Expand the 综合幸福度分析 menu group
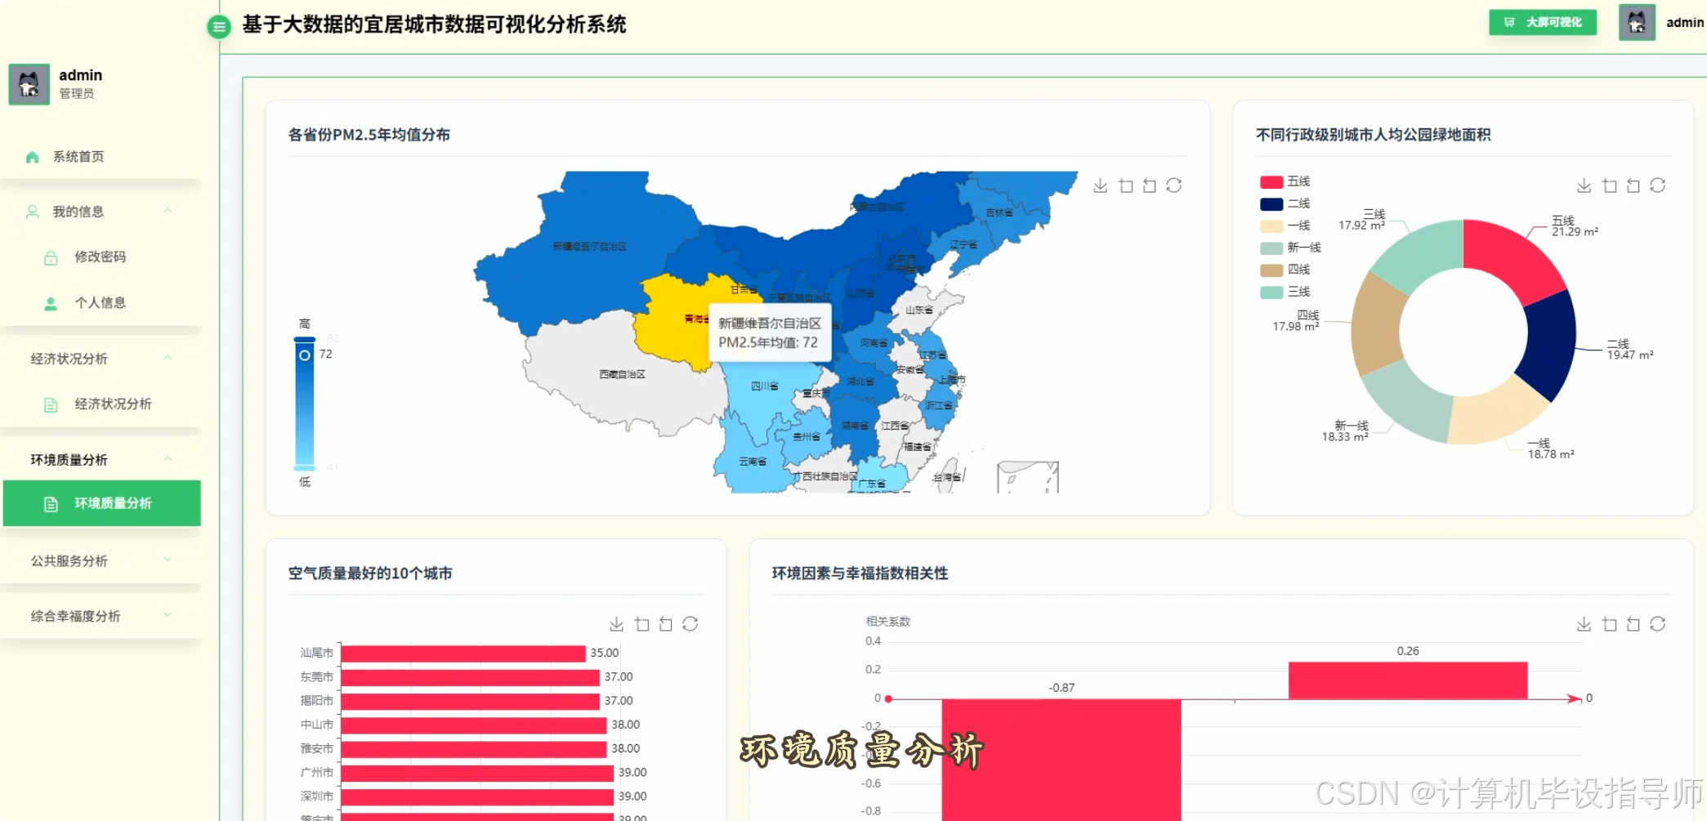Screen dimensions: 1707x821 coord(101,616)
